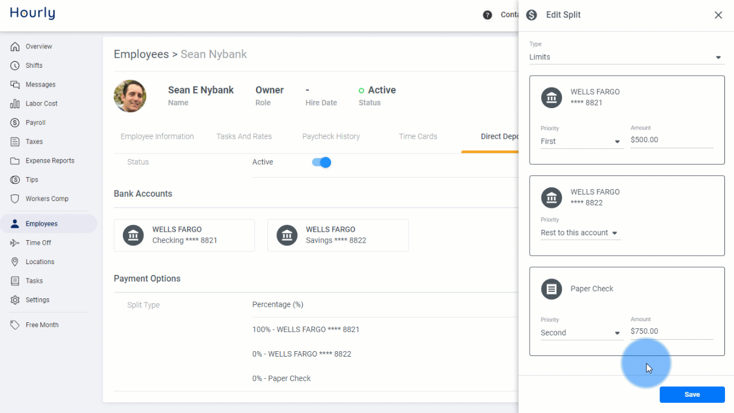Image resolution: width=734 pixels, height=413 pixels.
Task: Go back via Employees breadcrumb link
Action: click(142, 54)
